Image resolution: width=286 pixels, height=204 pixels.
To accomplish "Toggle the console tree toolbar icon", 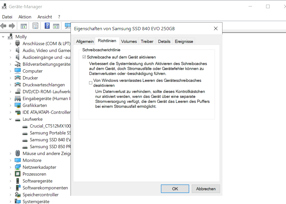I will [24, 26].
